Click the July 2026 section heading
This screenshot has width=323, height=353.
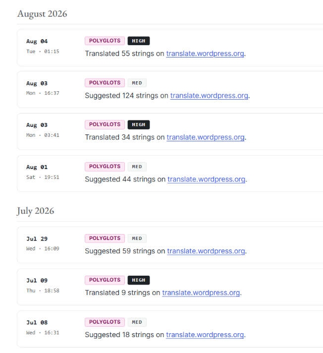pyautogui.click(x=36, y=211)
